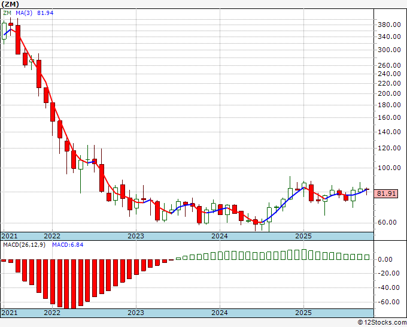This screenshot has width=407, height=327.
Task: Click the 300.00 price axis label
Action: click(389, 50)
